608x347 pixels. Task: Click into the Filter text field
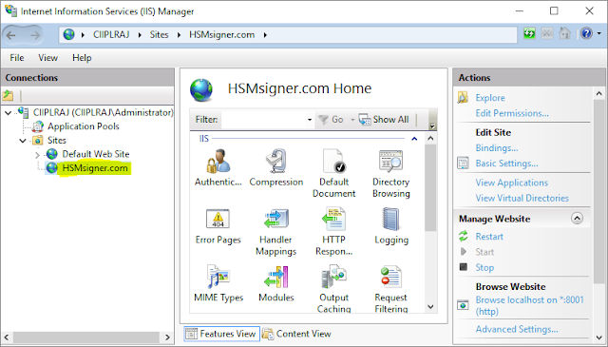[264, 120]
